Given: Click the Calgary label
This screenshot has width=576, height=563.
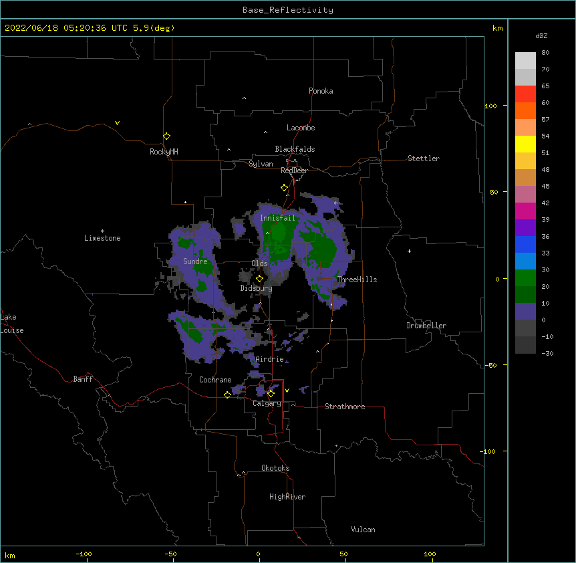Looking at the screenshot, I should (x=267, y=403).
